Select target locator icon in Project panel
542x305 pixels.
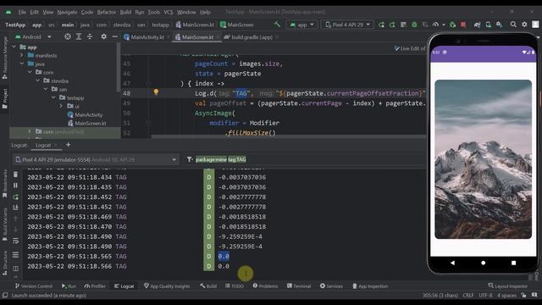coord(68,36)
